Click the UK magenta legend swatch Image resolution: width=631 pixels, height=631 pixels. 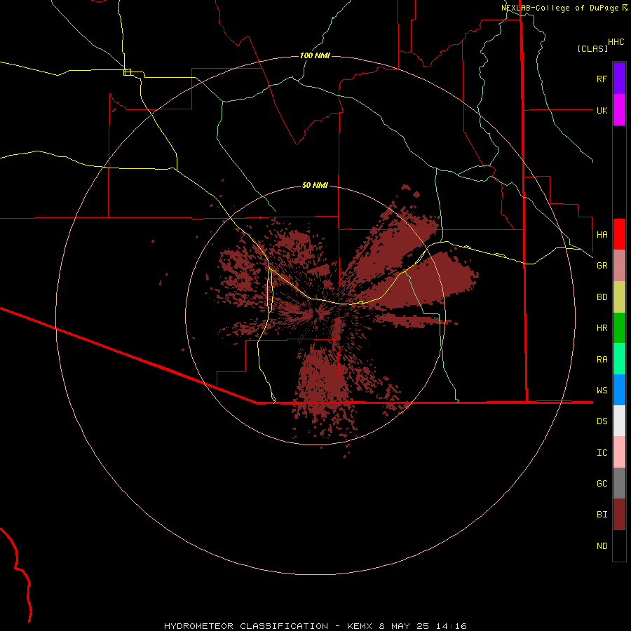coord(619,110)
